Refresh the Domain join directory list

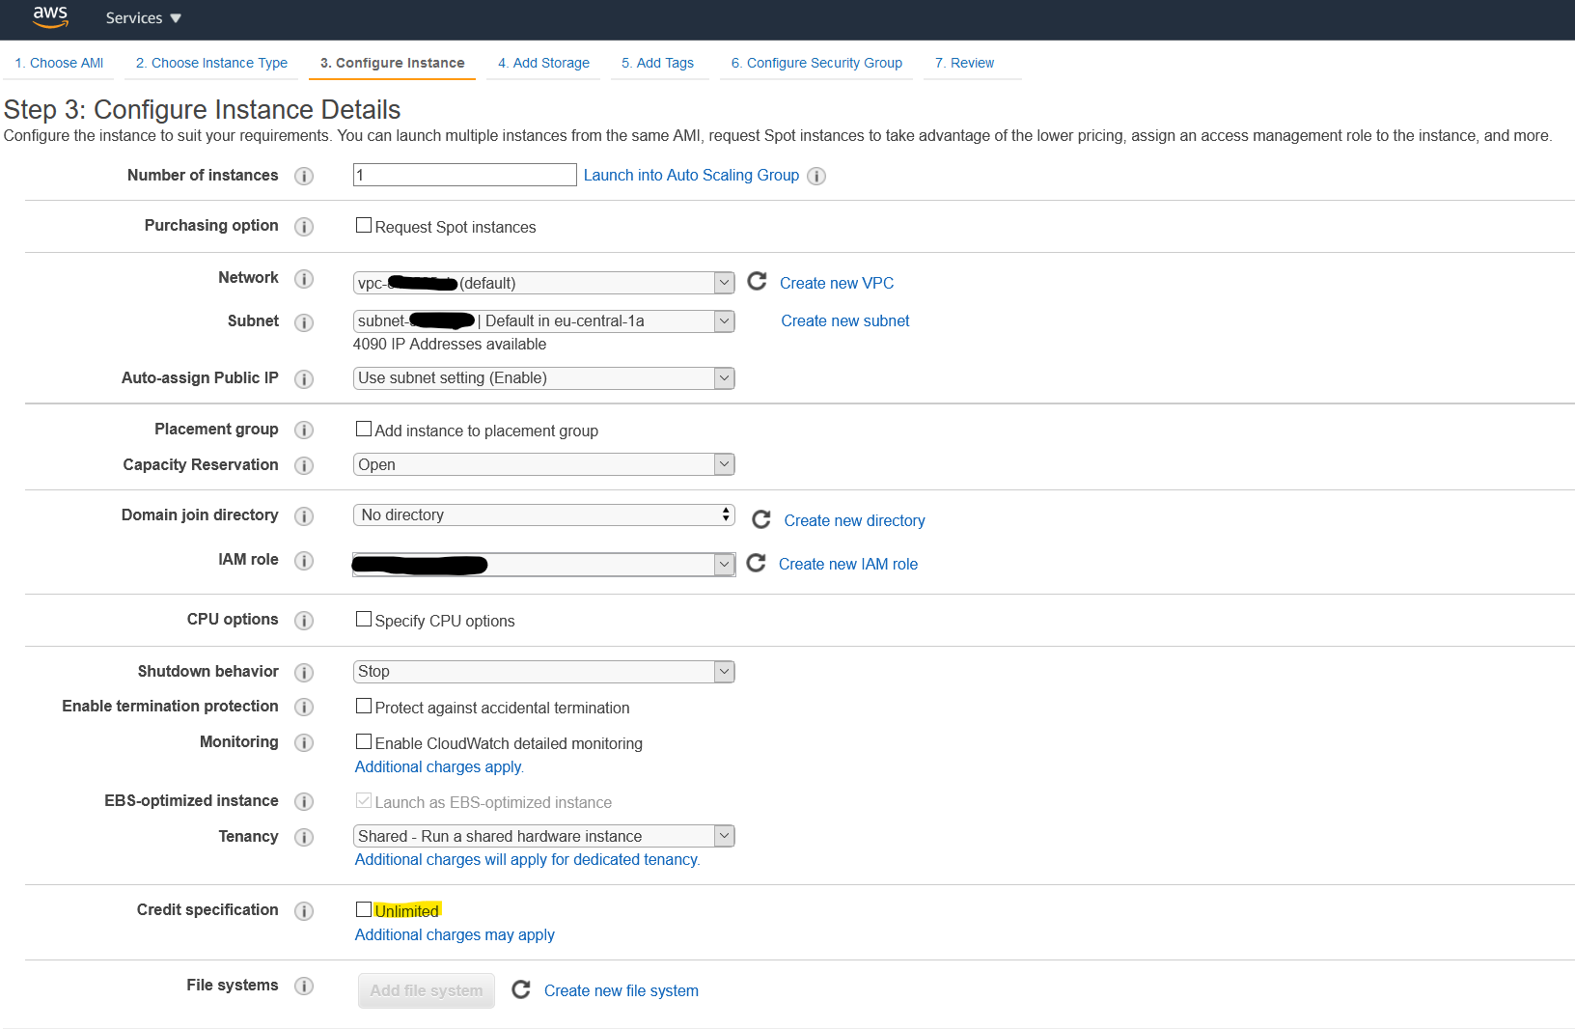(x=761, y=519)
